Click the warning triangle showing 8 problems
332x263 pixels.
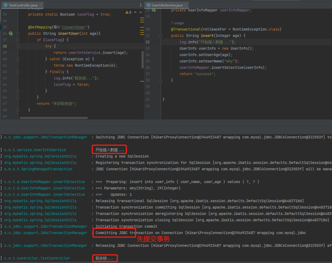128,12
